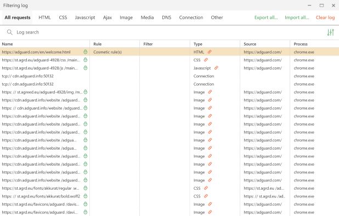Click the Source column header
This screenshot has width=339, height=216.
pyautogui.click(x=250, y=44)
